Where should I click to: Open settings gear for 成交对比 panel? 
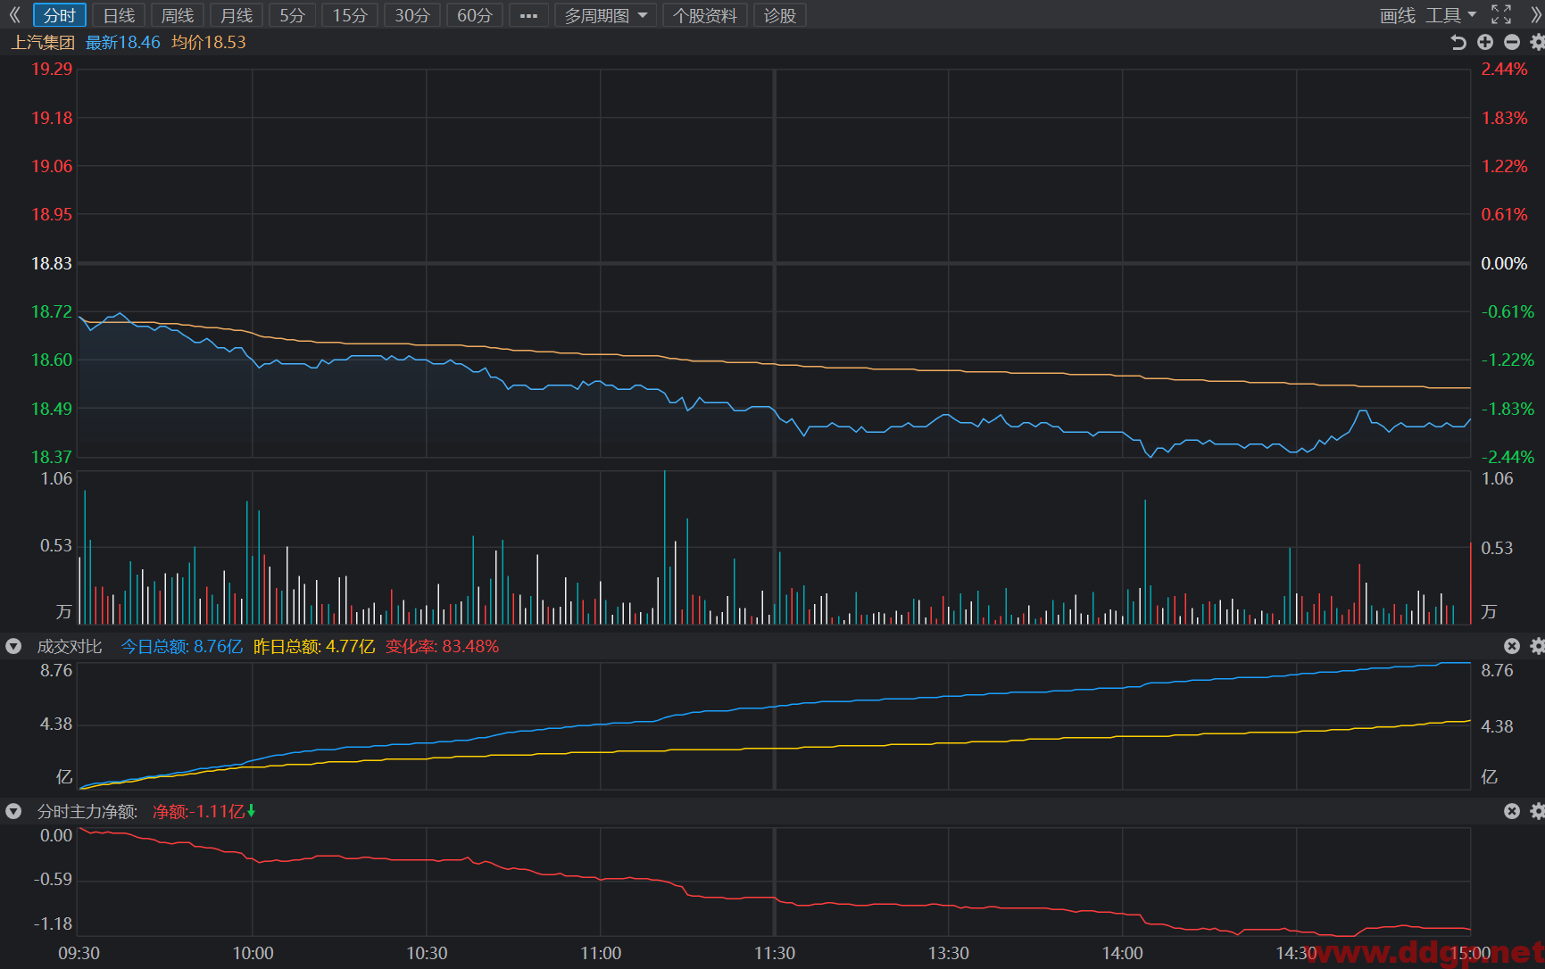click(x=1537, y=646)
